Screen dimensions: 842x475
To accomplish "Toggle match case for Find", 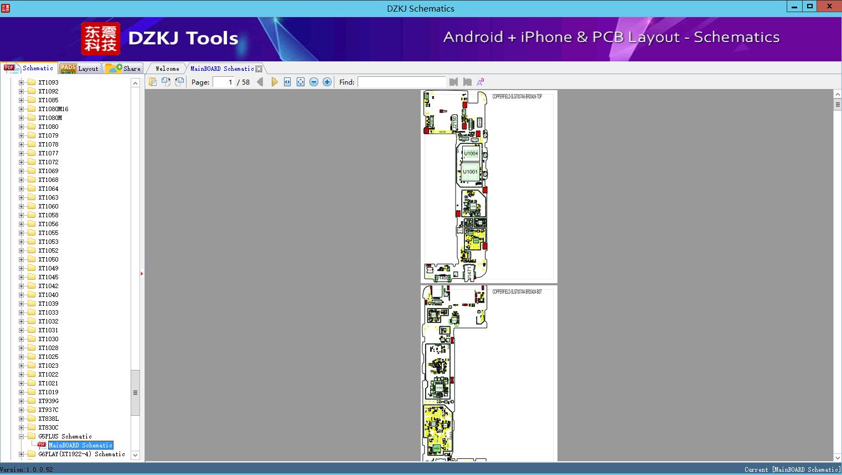I will pyautogui.click(x=481, y=82).
